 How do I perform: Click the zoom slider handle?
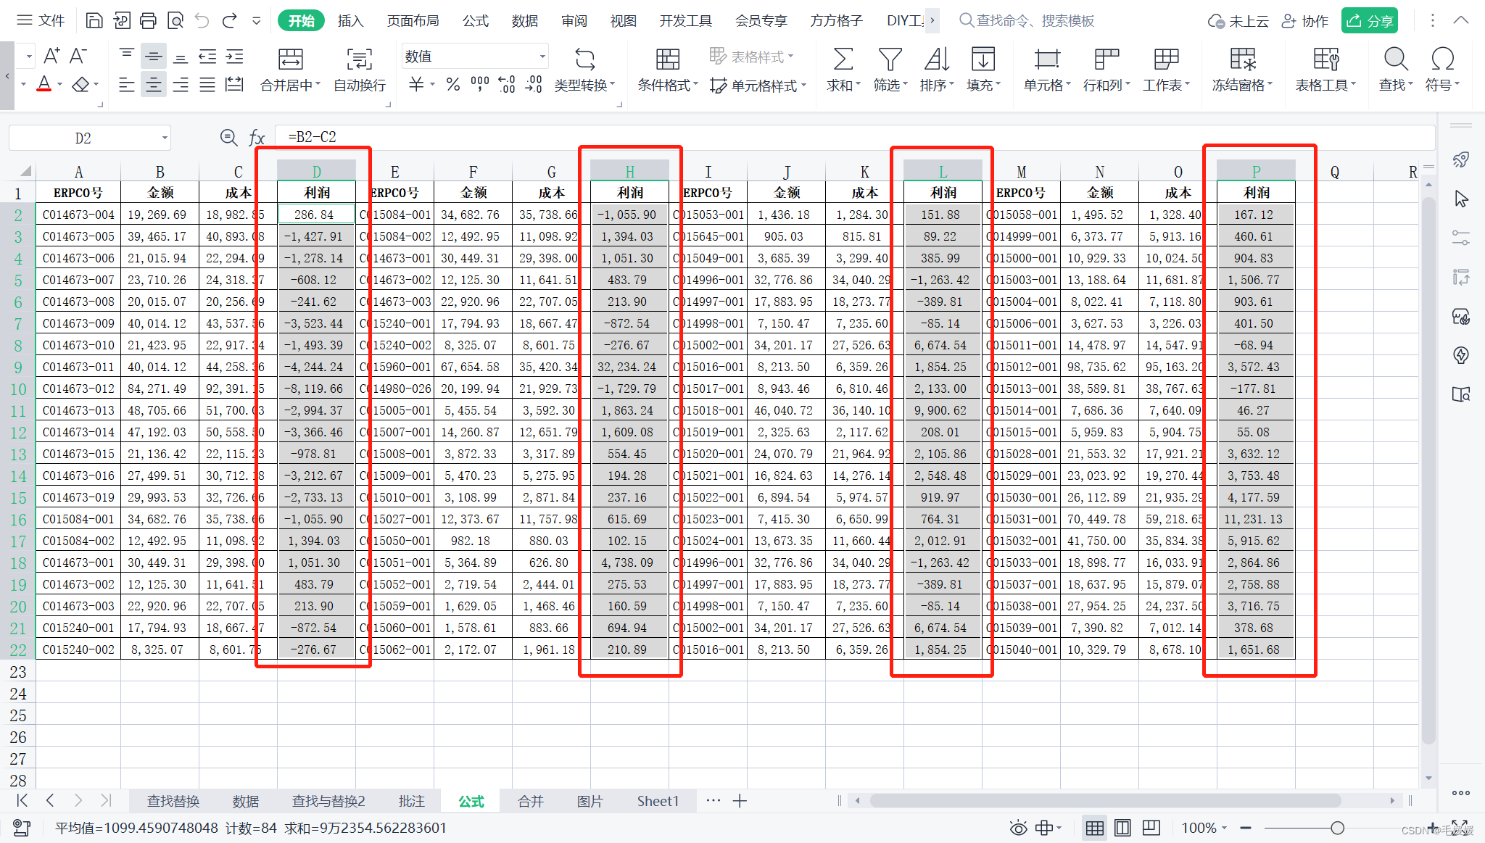click(1337, 828)
